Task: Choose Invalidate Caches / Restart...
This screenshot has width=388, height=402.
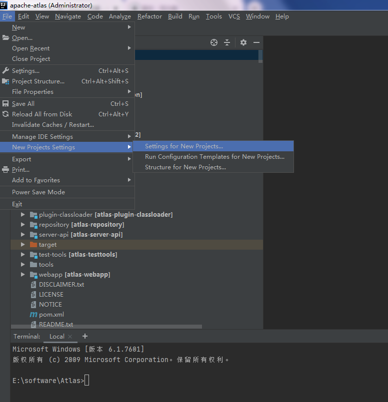Action: [x=67, y=125]
